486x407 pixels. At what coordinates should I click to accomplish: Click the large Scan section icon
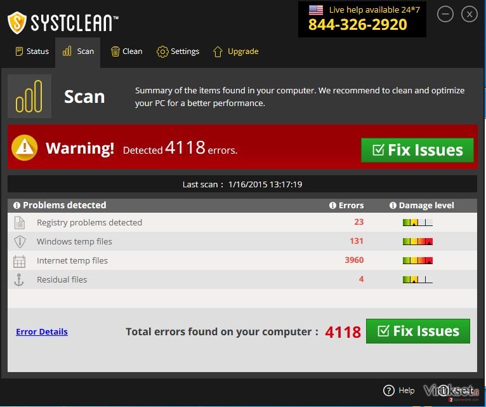point(29,96)
